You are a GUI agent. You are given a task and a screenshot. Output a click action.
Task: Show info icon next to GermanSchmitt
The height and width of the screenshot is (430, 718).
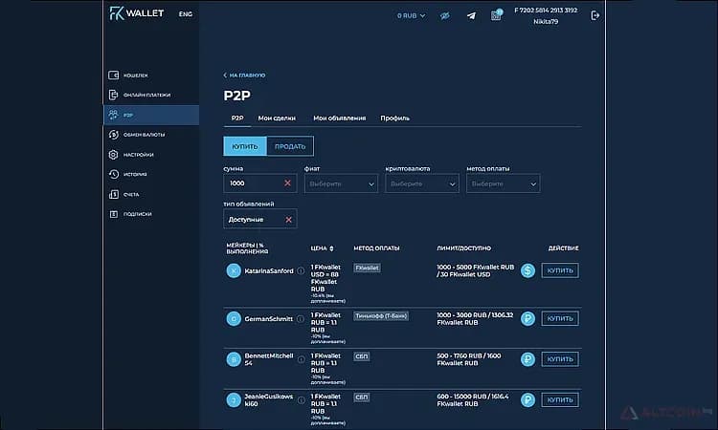click(300, 318)
